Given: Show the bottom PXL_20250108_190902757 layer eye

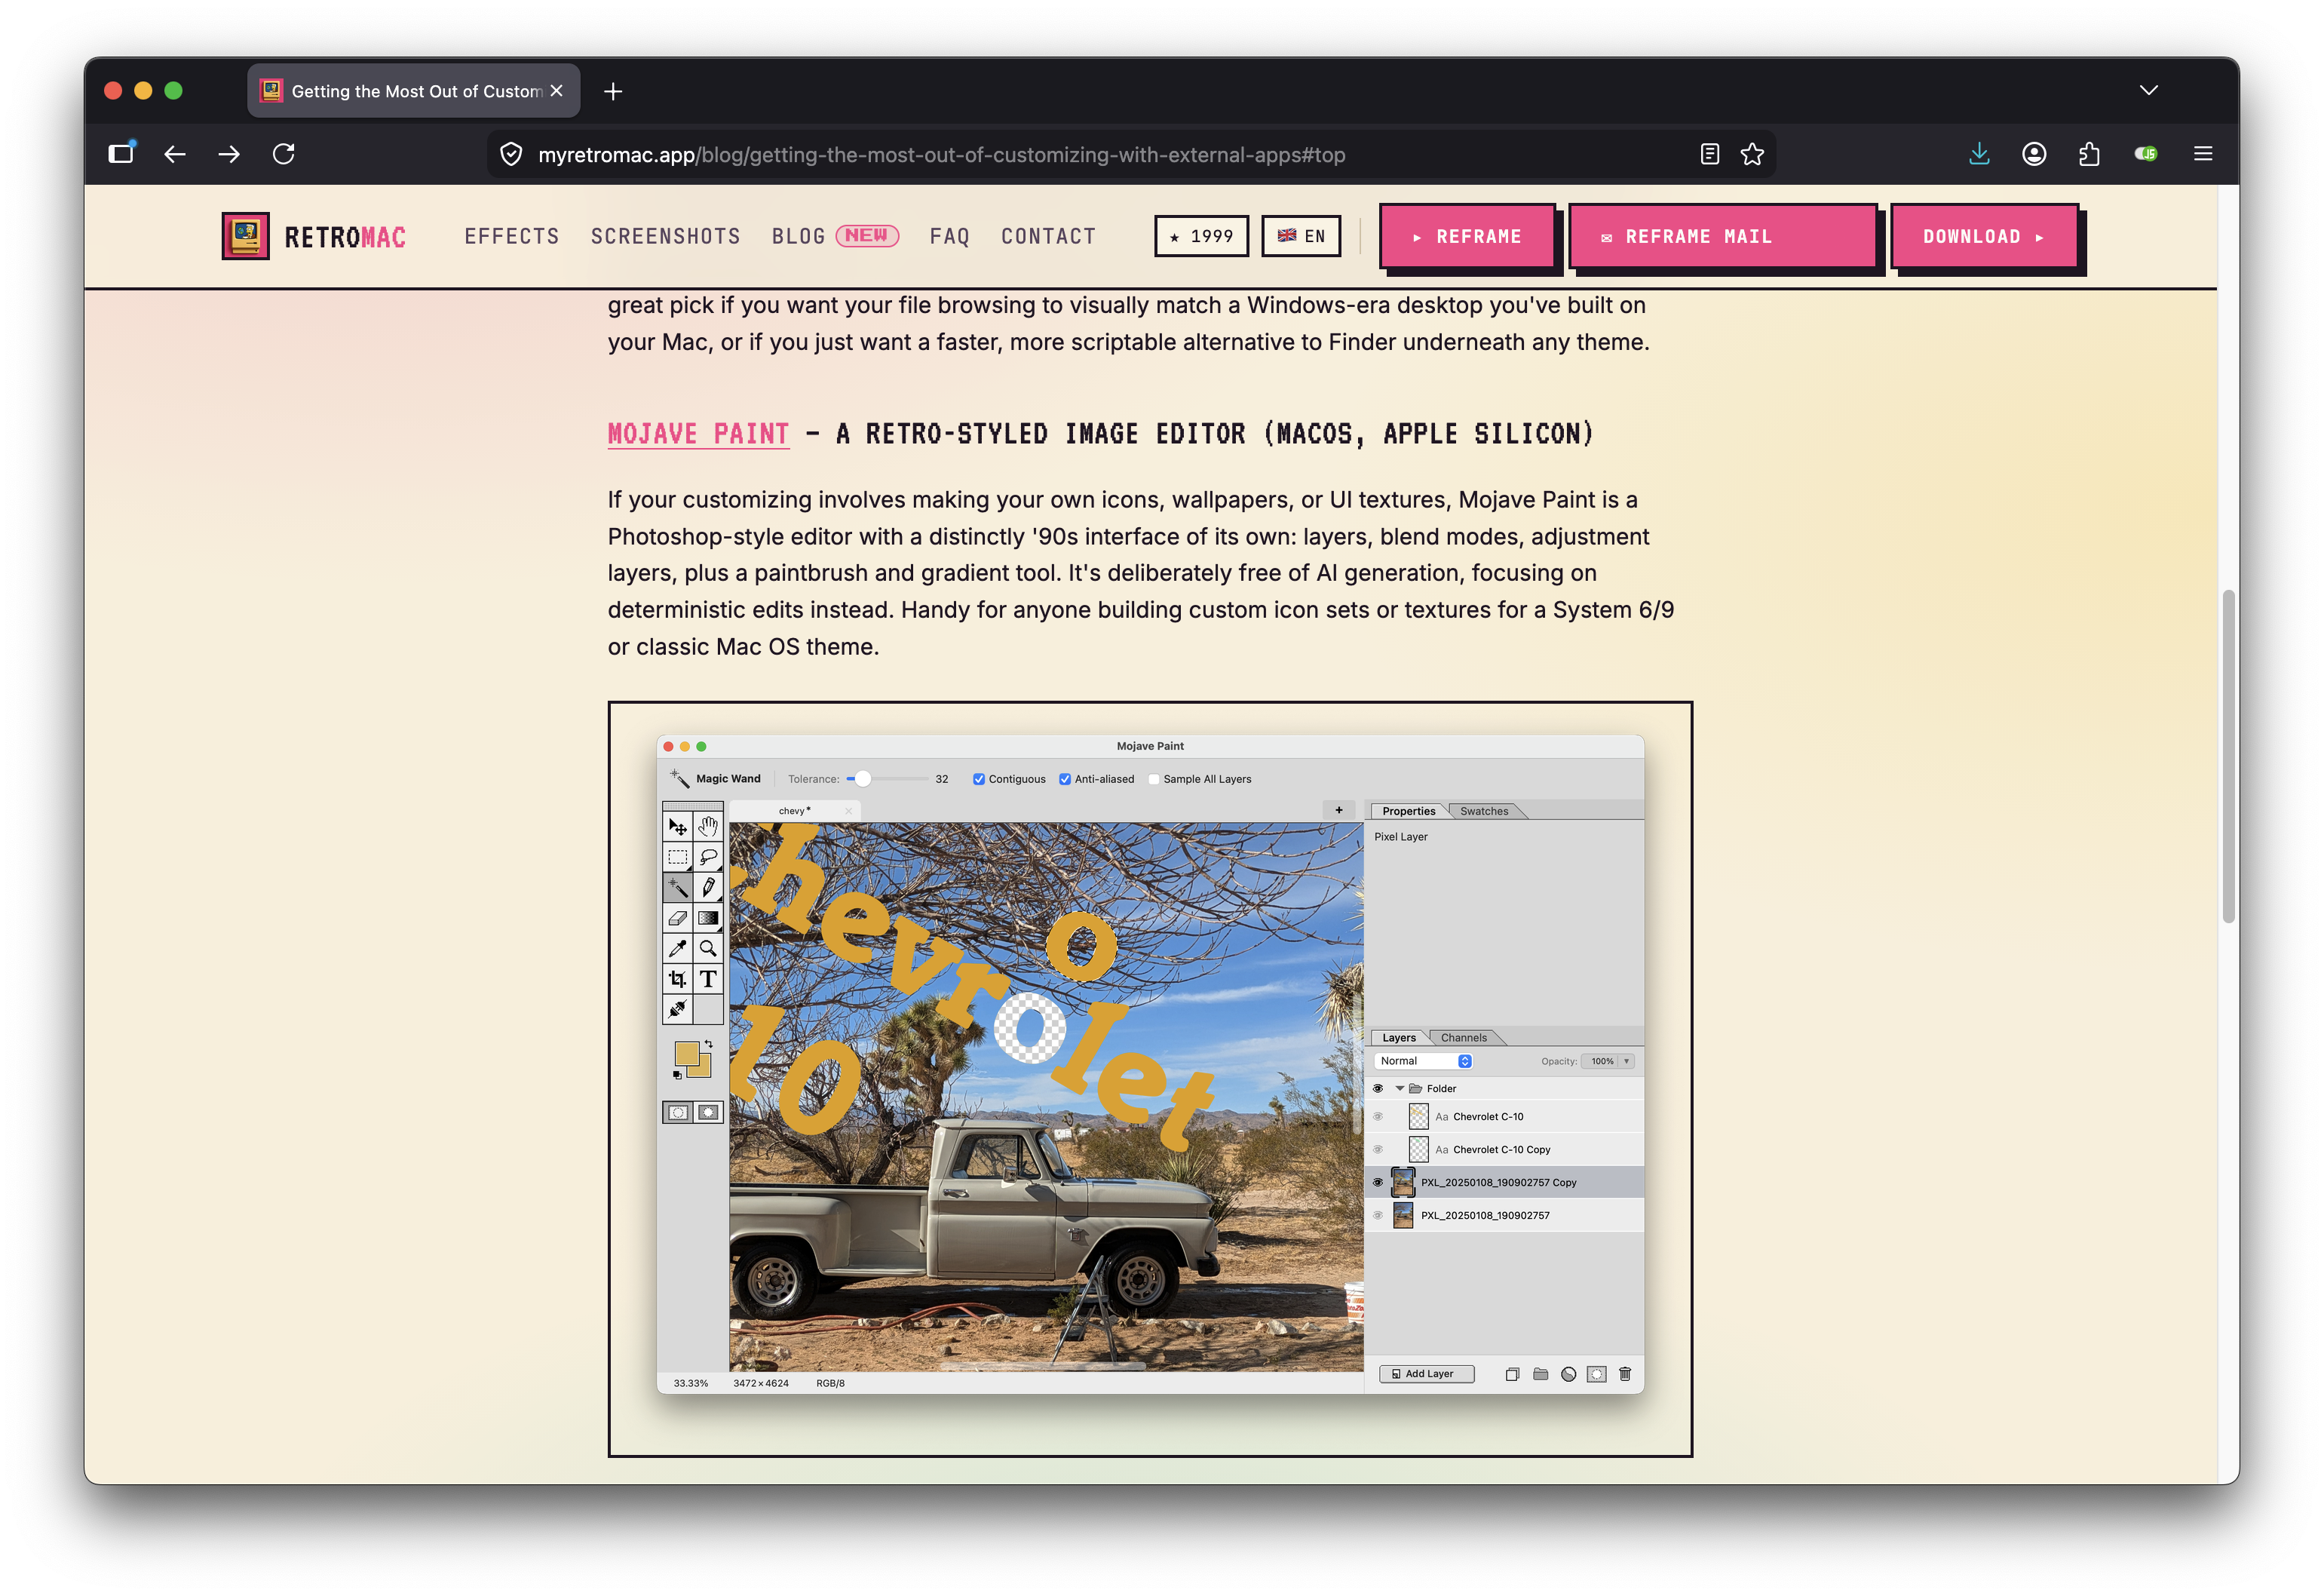Looking at the screenshot, I should coord(1378,1215).
